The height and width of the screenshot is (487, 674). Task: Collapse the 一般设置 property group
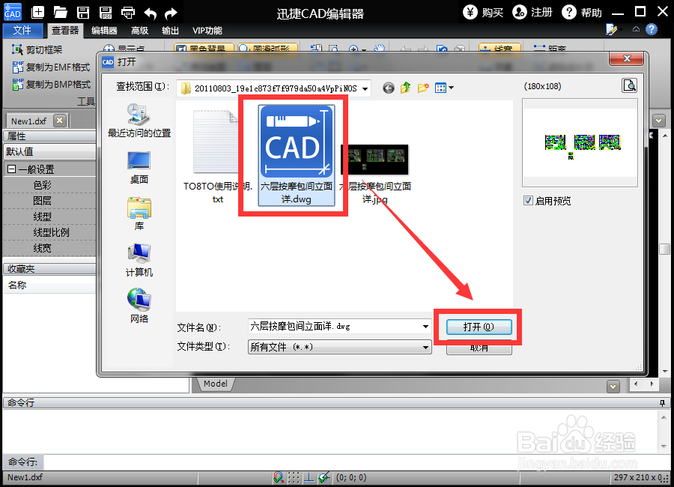click(x=11, y=169)
